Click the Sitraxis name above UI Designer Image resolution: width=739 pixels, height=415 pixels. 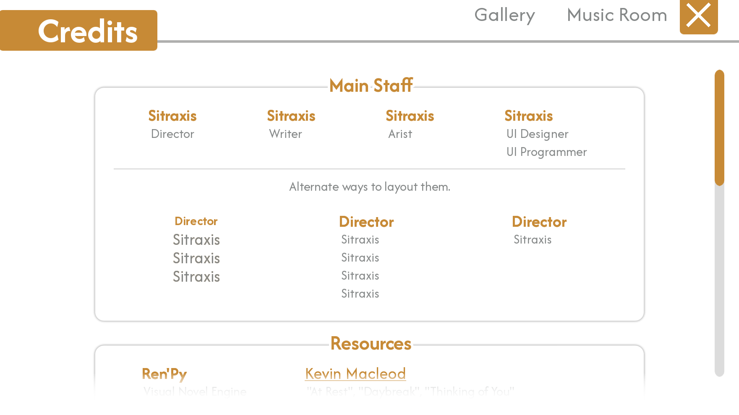click(528, 116)
